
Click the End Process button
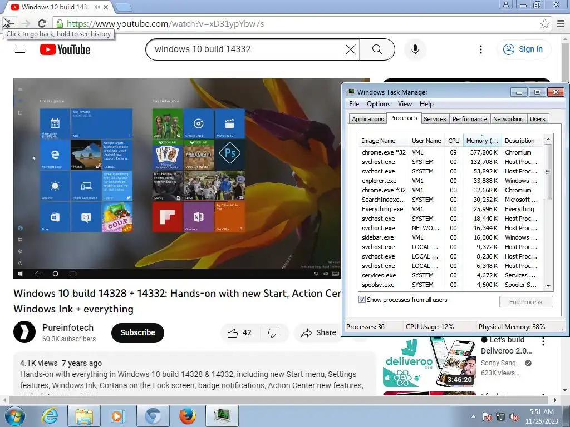pos(525,302)
